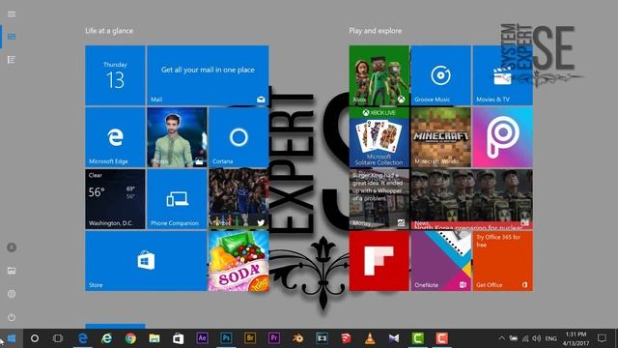Screen dimensions: 618x348
Task: Open the Weather tile for Washington, D.C.
Action: 115,199
